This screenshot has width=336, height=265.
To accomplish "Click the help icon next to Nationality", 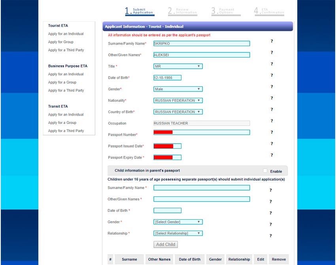I will pos(272,98).
